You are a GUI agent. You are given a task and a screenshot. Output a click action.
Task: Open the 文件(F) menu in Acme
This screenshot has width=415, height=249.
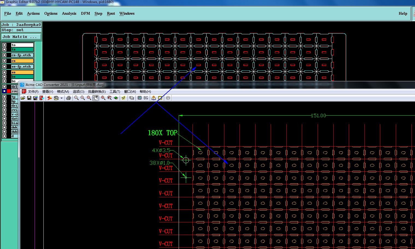point(33,92)
